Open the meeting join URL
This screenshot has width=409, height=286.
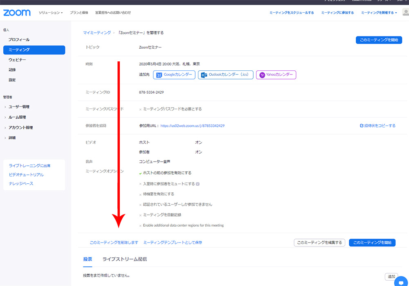192,126
